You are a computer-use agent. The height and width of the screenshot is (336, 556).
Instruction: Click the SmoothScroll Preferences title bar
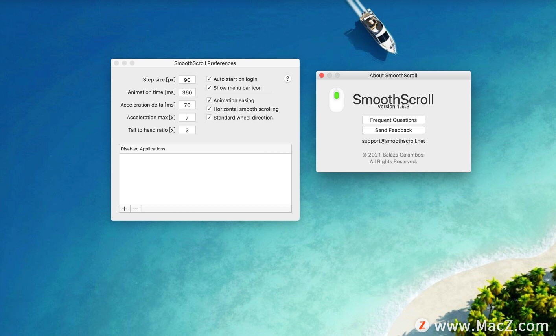pyautogui.click(x=205, y=63)
